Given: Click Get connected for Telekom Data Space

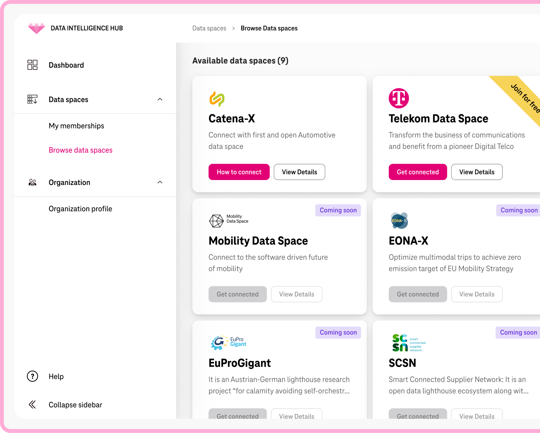Looking at the screenshot, I should 418,172.
